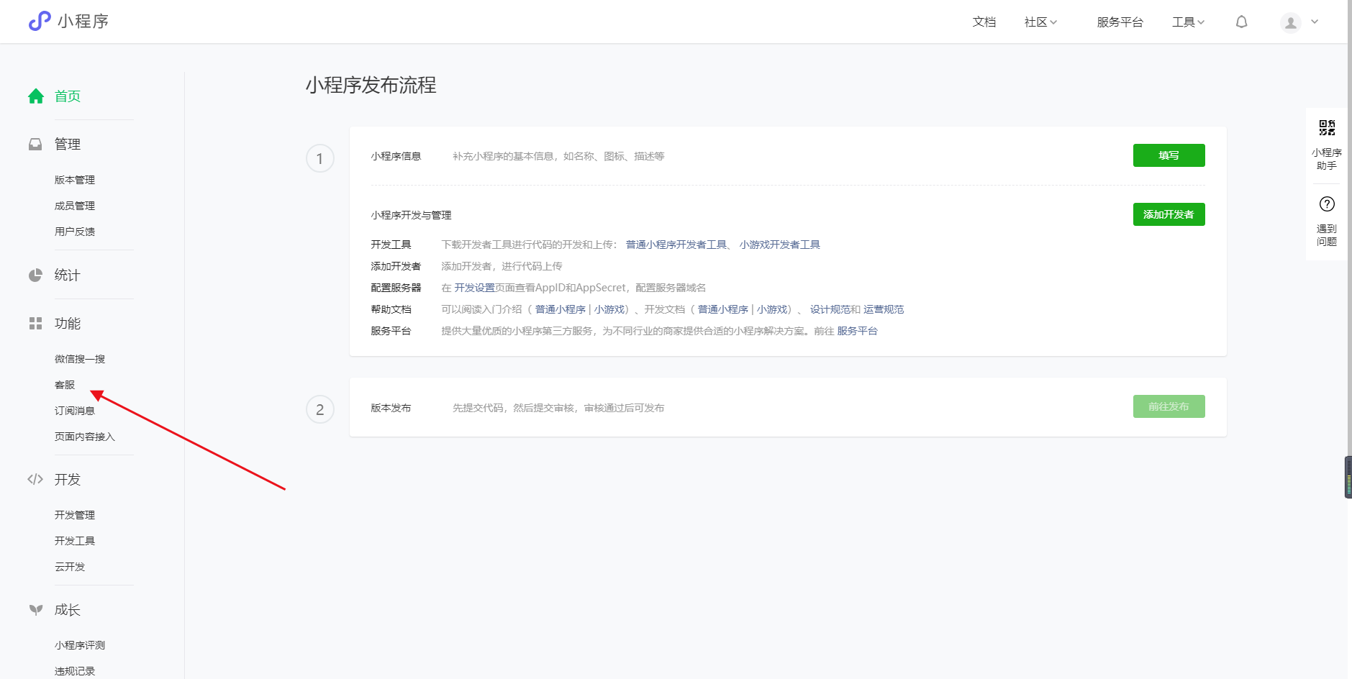Open the 统计 statistics pie icon
This screenshot has height=679, width=1352.
coord(36,274)
